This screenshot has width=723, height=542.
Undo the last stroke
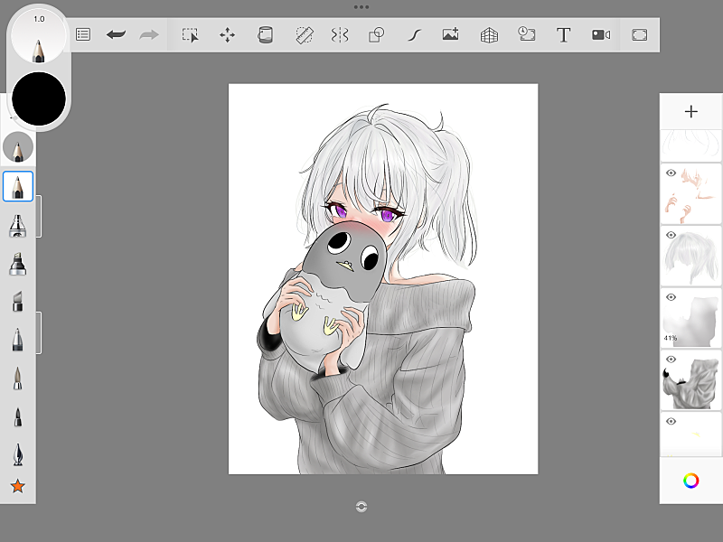tap(116, 34)
